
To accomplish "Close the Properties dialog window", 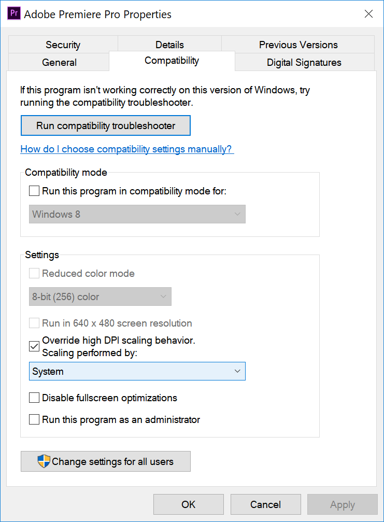I will [x=368, y=13].
